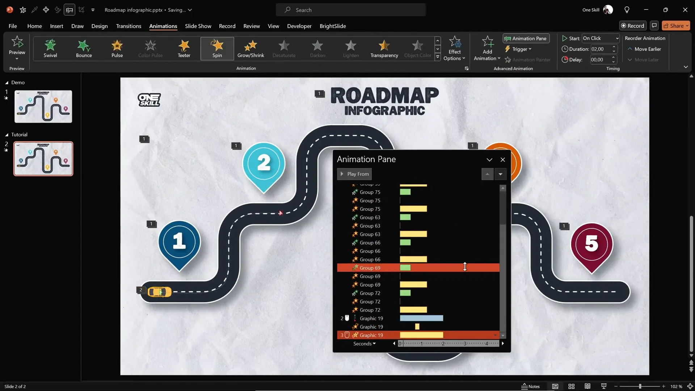Open the Trigger dropdown
This screenshot has width=695, height=391.
click(518, 49)
